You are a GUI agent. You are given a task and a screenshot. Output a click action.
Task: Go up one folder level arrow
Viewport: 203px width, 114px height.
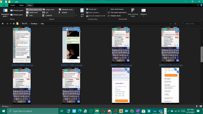pyautogui.click(x=14, y=24)
